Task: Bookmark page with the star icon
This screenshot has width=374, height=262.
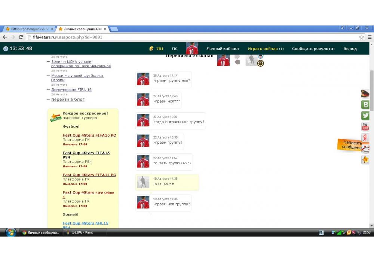Action: [361, 37]
